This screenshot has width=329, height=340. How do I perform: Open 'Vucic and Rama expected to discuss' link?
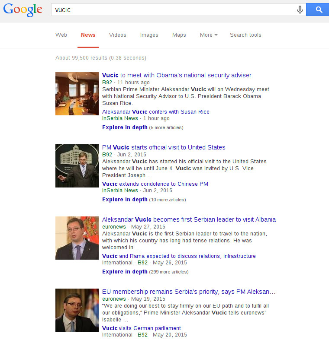point(179,256)
